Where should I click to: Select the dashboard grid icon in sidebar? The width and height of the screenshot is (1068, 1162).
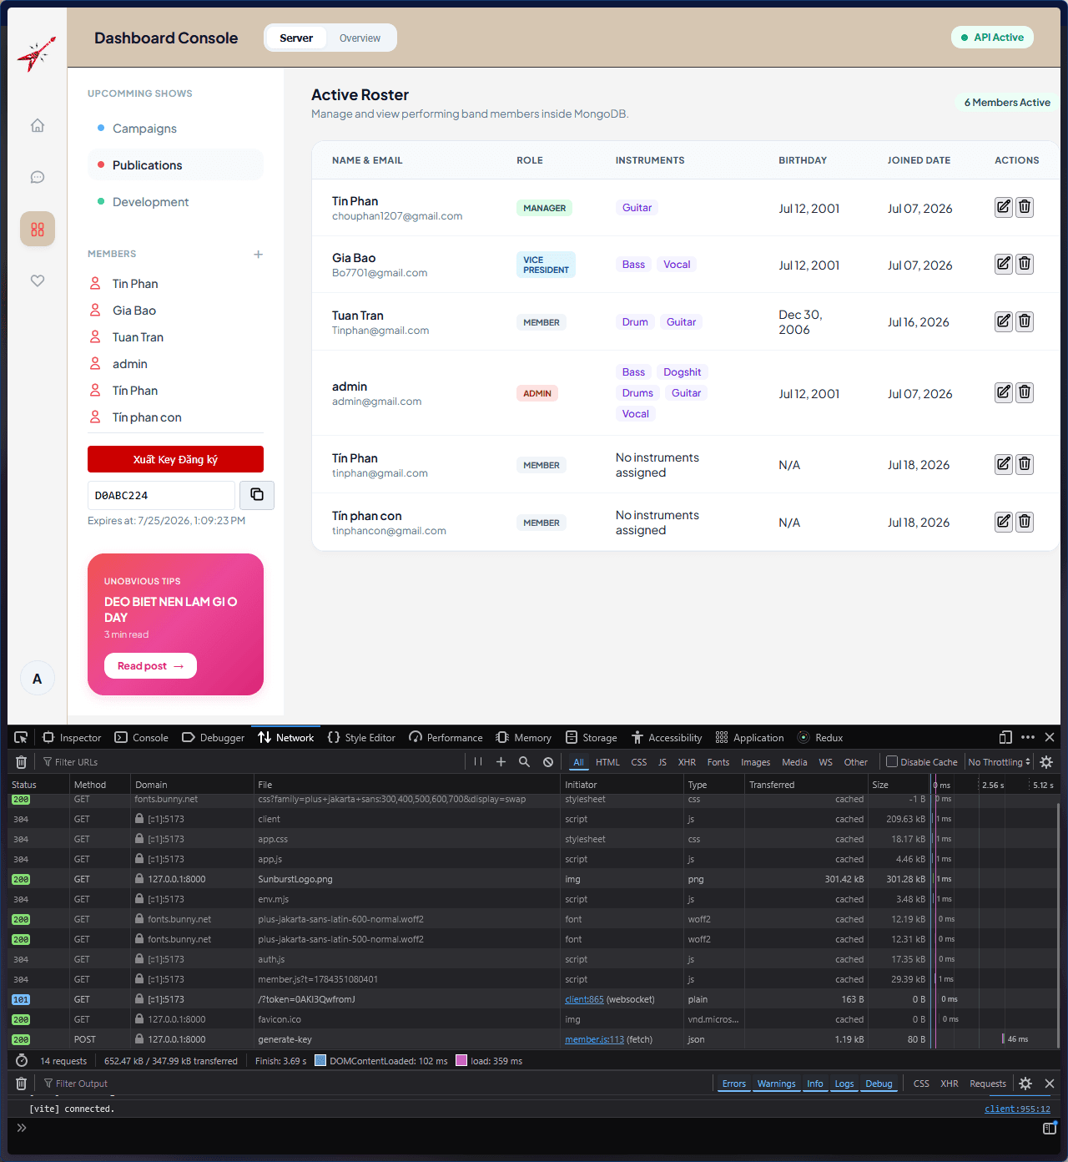click(x=38, y=229)
